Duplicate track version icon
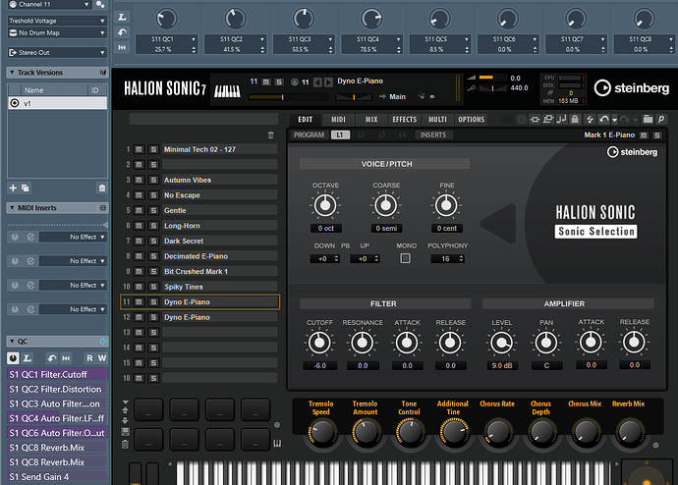Screen dimensions: 678x485 pos(26,188)
